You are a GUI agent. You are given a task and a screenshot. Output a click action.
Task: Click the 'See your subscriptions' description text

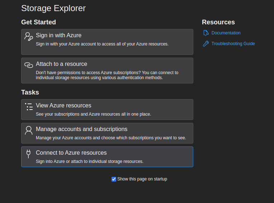pyautogui.click(x=93, y=114)
